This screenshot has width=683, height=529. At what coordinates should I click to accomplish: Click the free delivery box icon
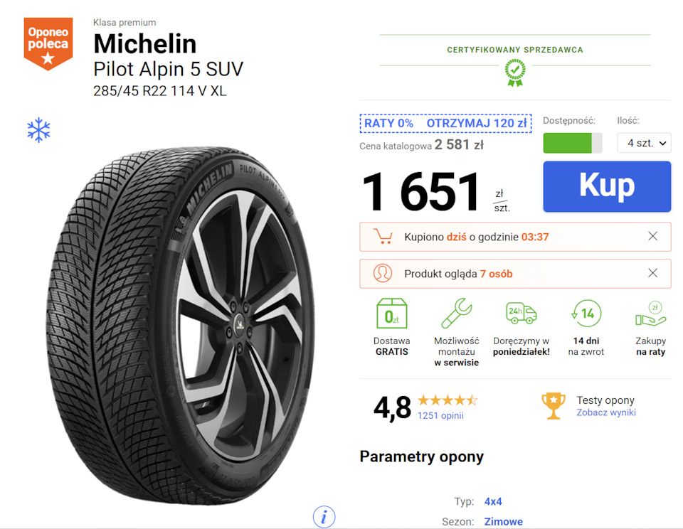(391, 313)
